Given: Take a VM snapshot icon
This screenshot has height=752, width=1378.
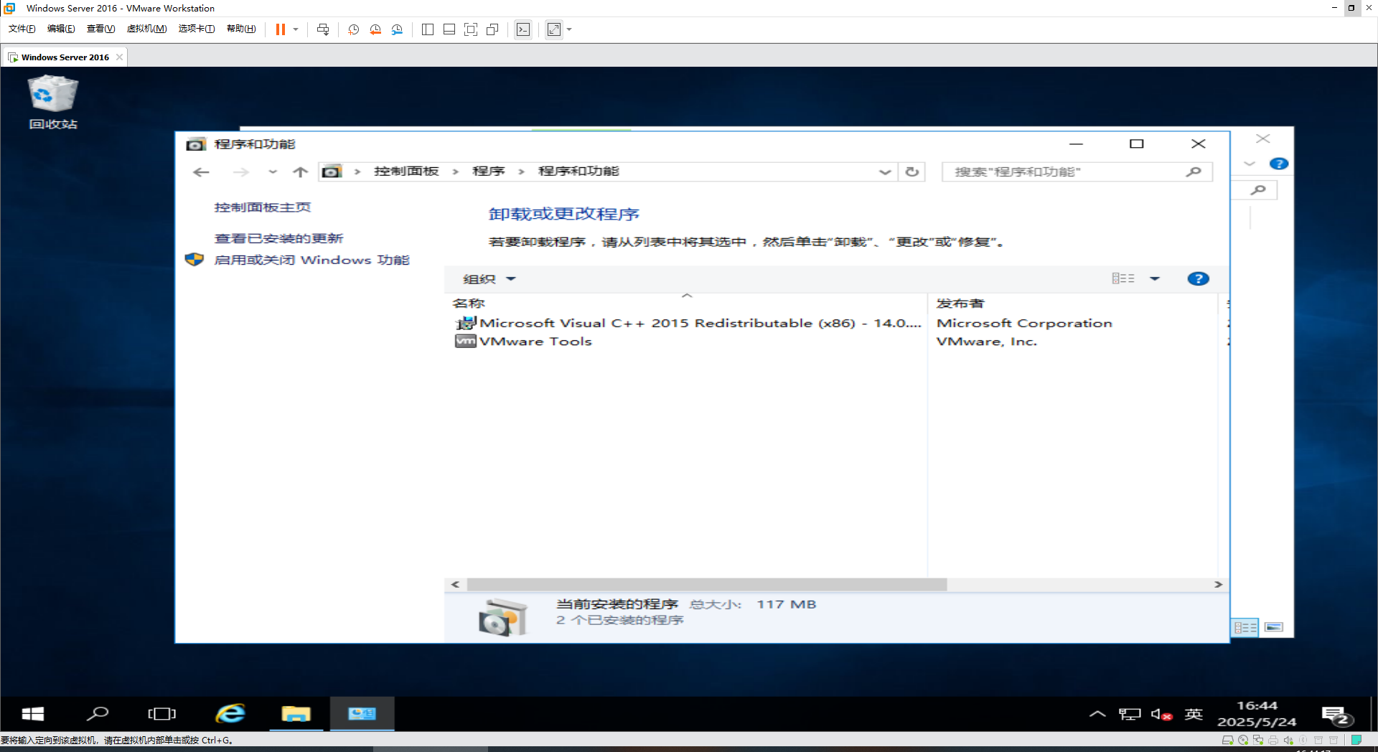Looking at the screenshot, I should tap(353, 29).
